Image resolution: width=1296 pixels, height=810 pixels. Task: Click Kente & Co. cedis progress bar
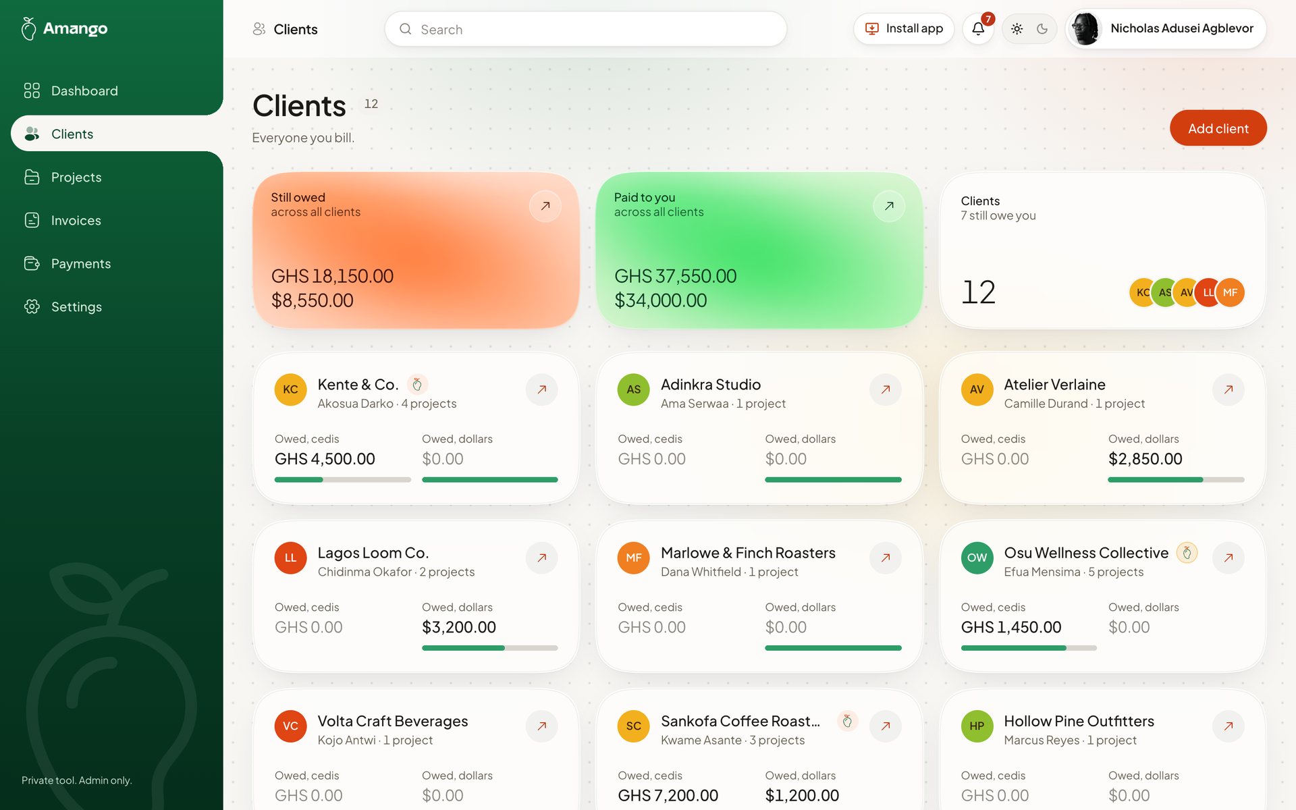[x=343, y=480]
